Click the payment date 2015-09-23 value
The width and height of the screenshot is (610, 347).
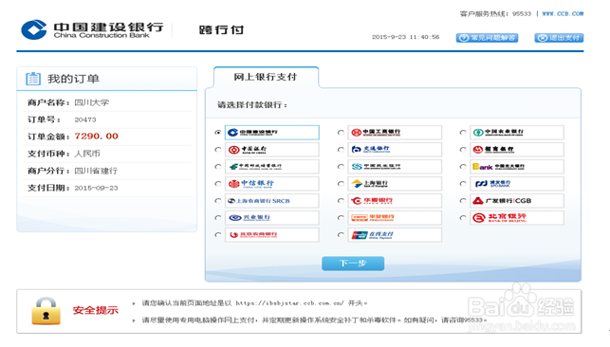click(96, 188)
